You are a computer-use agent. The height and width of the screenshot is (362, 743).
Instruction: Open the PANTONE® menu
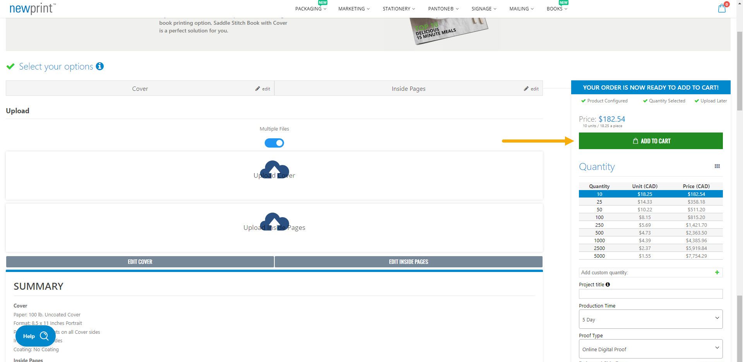pyautogui.click(x=443, y=8)
